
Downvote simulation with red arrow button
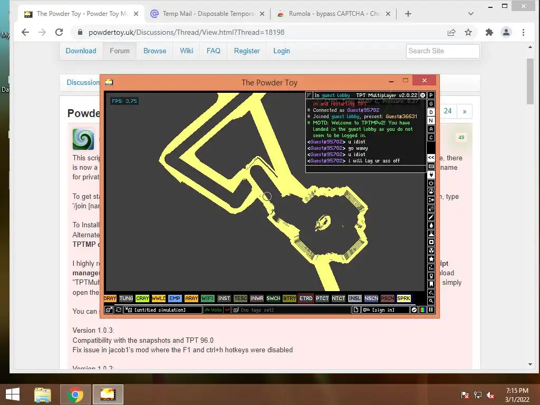[227, 310]
